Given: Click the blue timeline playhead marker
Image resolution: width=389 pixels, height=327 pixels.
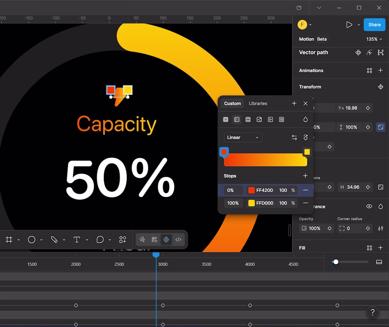Looking at the screenshot, I should click(x=156, y=255).
